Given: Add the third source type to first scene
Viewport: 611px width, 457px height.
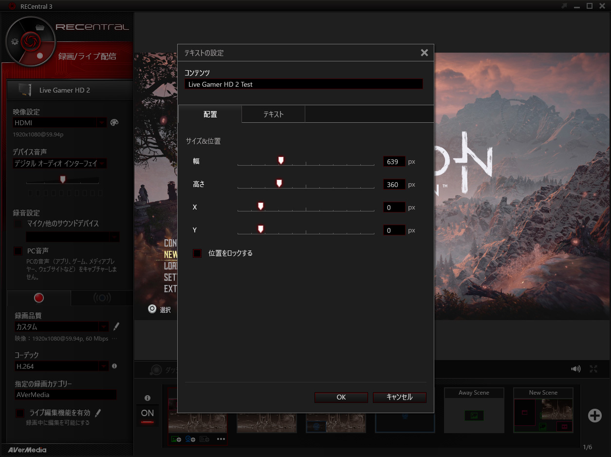Looking at the screenshot, I should point(204,439).
